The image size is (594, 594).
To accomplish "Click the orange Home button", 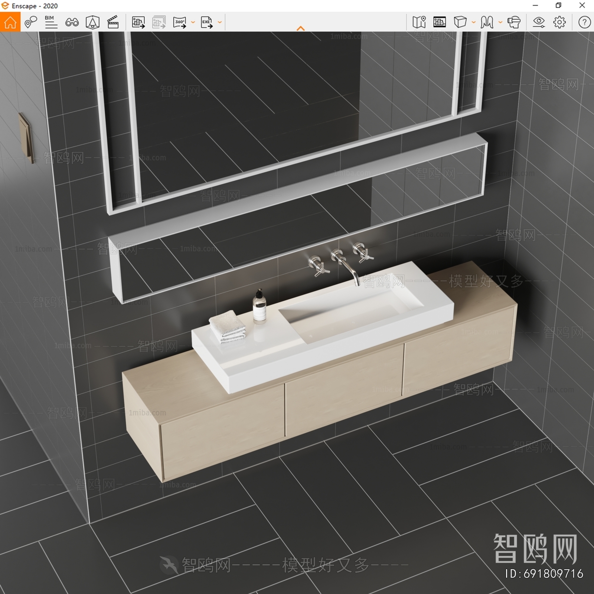I will 10,22.
